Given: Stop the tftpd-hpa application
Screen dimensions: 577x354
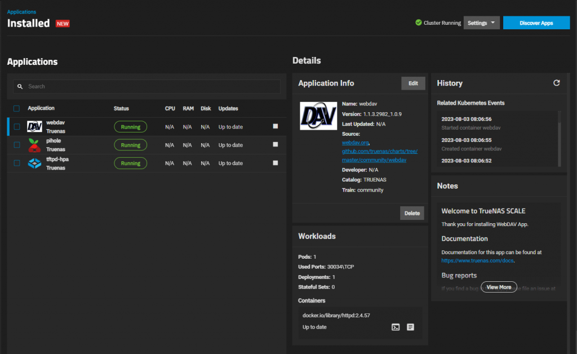Looking at the screenshot, I should (275, 163).
